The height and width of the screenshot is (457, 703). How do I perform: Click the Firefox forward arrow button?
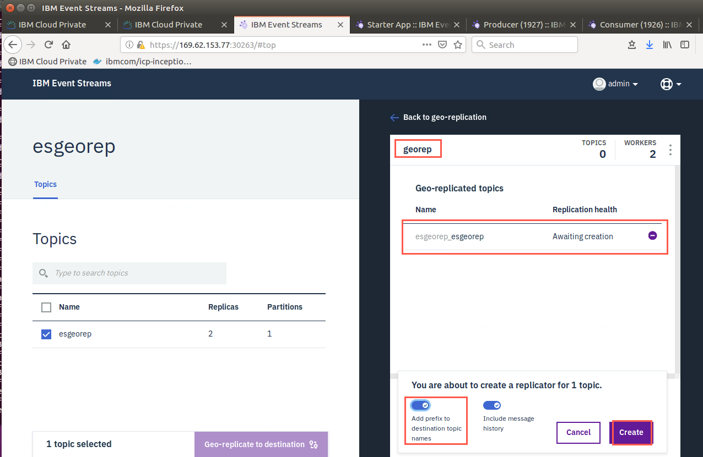tap(31, 45)
